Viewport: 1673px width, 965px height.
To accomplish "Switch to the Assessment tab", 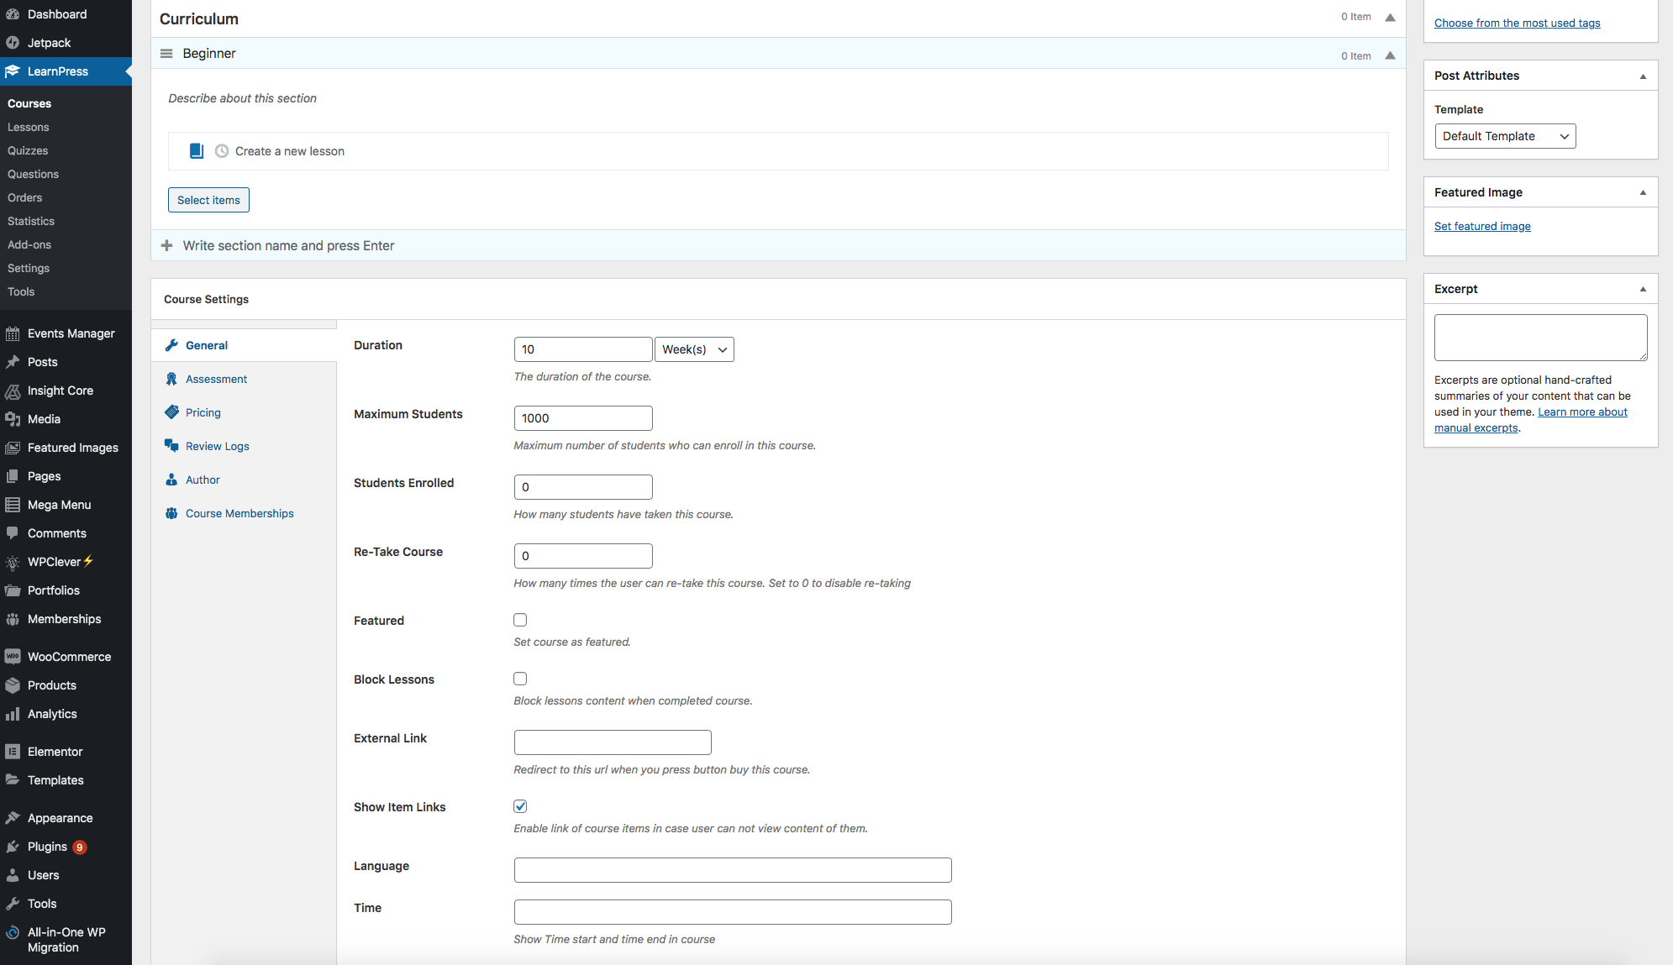I will pyautogui.click(x=244, y=379).
